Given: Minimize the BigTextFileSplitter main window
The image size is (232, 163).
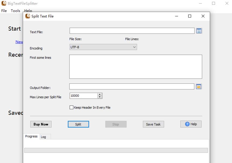Looking at the screenshot, I should (x=200, y=3).
